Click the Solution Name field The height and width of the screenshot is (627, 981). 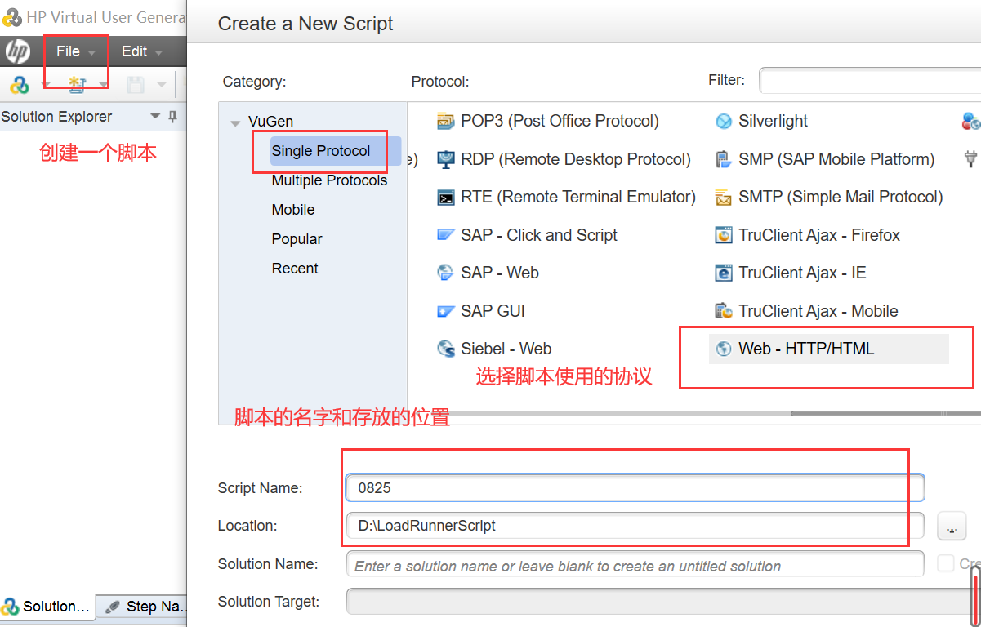[635, 564]
